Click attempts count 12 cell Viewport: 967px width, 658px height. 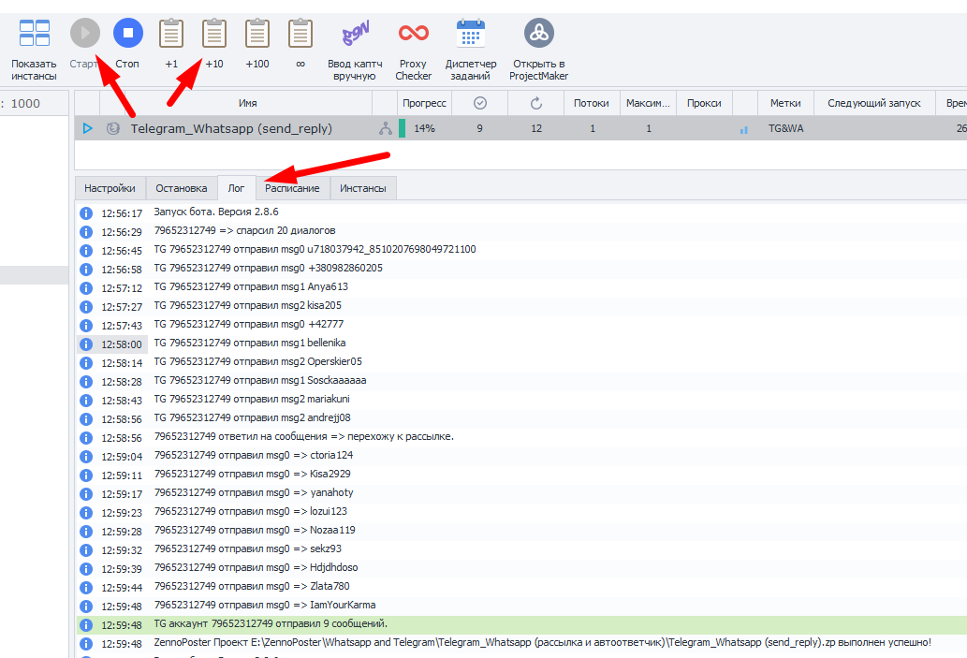[x=536, y=128]
